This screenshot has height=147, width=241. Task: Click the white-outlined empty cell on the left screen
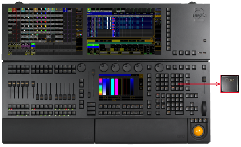[x=74, y=40]
